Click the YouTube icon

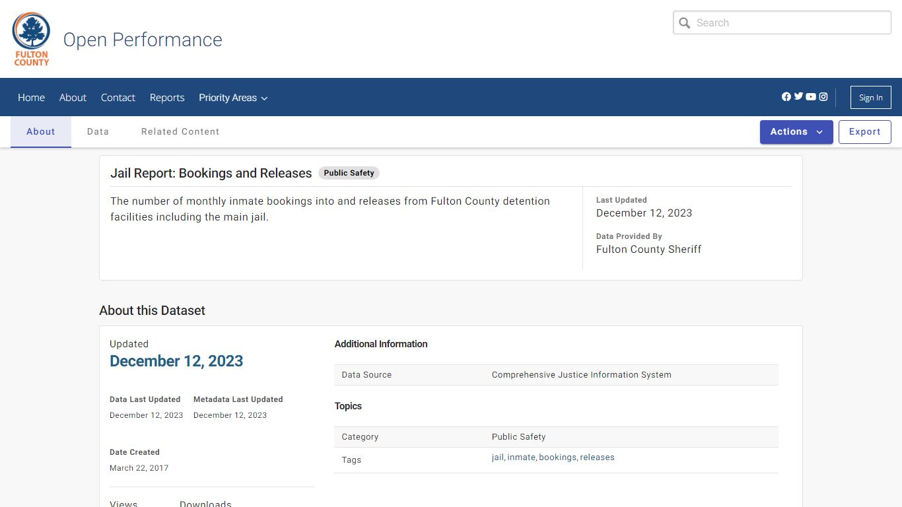(x=811, y=96)
